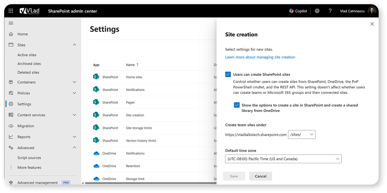Click the Advanced gears icon
Image resolution: width=387 pixels, height=193 pixels.
click(11, 148)
